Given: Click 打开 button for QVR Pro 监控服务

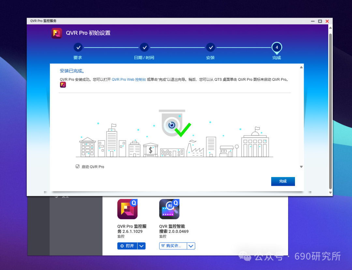Looking at the screenshot, I should point(127,246).
